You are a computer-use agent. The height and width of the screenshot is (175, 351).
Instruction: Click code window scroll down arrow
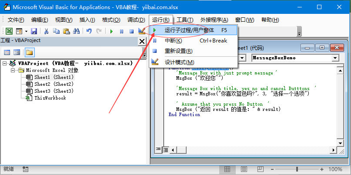pyautogui.click(x=340, y=143)
